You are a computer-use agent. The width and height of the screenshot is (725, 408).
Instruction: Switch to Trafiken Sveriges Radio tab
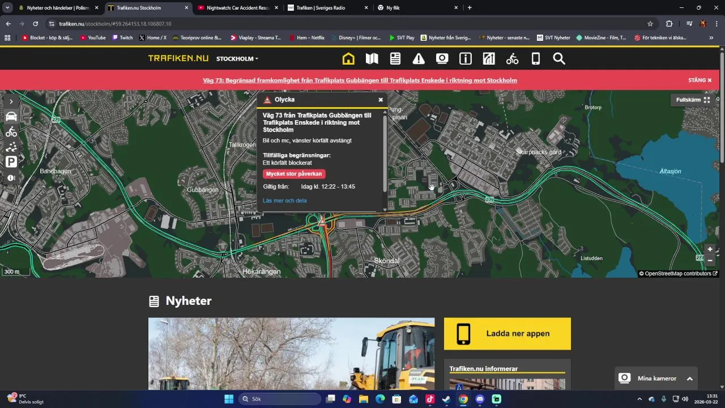coord(327,8)
